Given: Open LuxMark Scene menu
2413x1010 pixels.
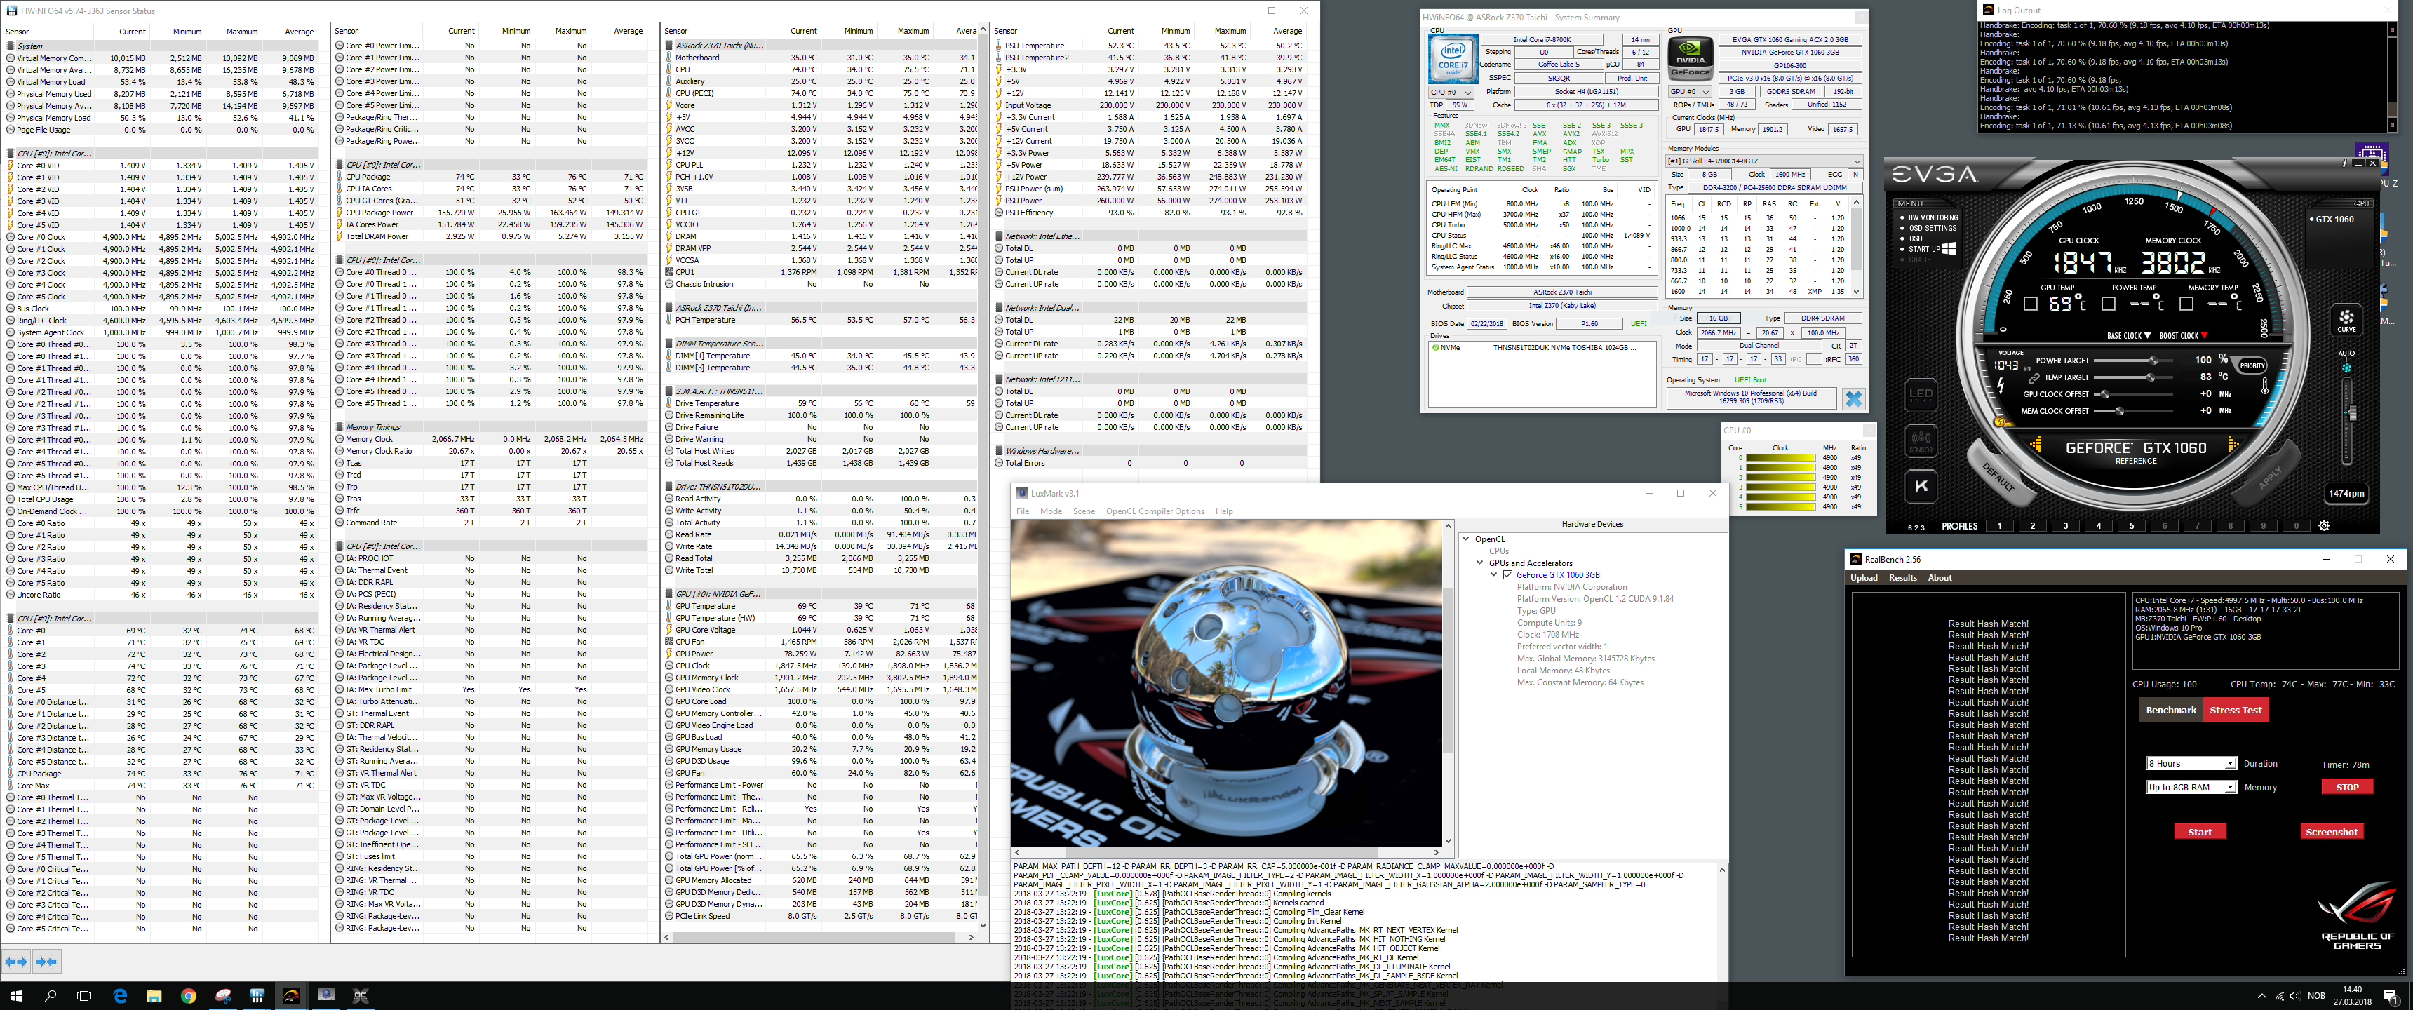Looking at the screenshot, I should (1084, 511).
